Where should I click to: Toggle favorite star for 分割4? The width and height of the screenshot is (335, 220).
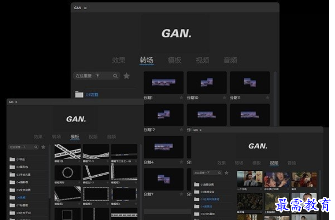[x=181, y=162]
